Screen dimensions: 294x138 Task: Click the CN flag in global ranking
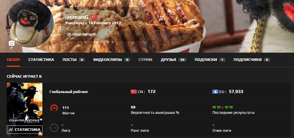pyautogui.click(x=134, y=92)
